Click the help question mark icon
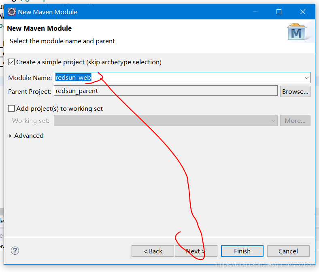This screenshot has height=272, width=319. pyautogui.click(x=15, y=251)
